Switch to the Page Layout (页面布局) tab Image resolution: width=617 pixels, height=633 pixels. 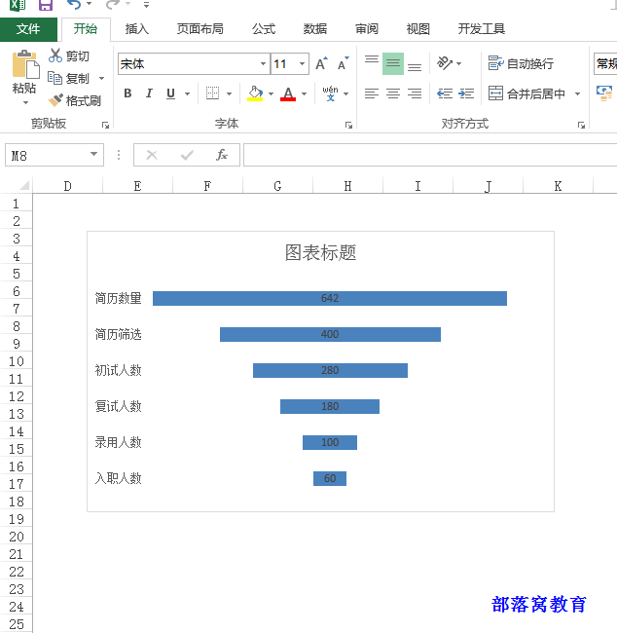coord(200,29)
